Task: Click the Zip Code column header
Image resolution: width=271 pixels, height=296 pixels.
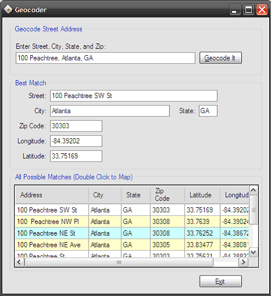Action: coord(168,195)
